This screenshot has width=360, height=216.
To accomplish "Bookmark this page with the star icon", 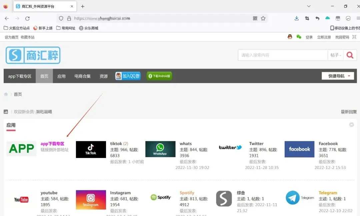I will 263,18.
